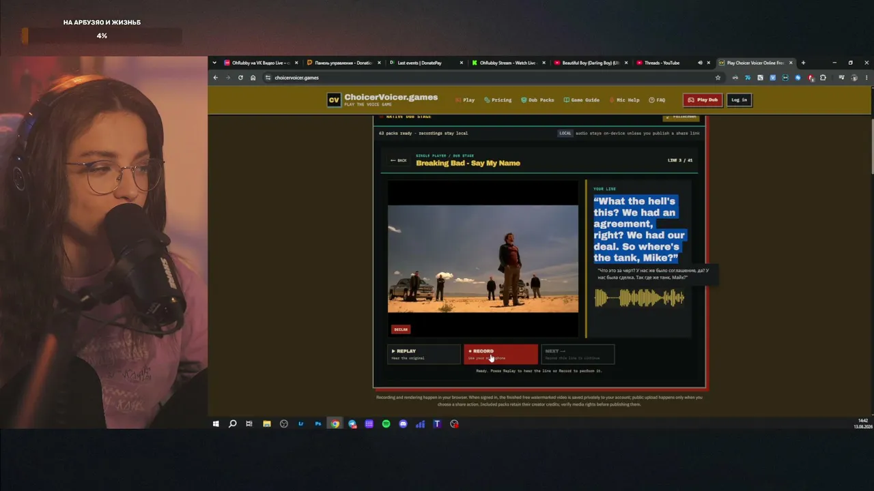This screenshot has width=874, height=491.
Task: Click the Chrome taskbar icon
Action: click(335, 424)
